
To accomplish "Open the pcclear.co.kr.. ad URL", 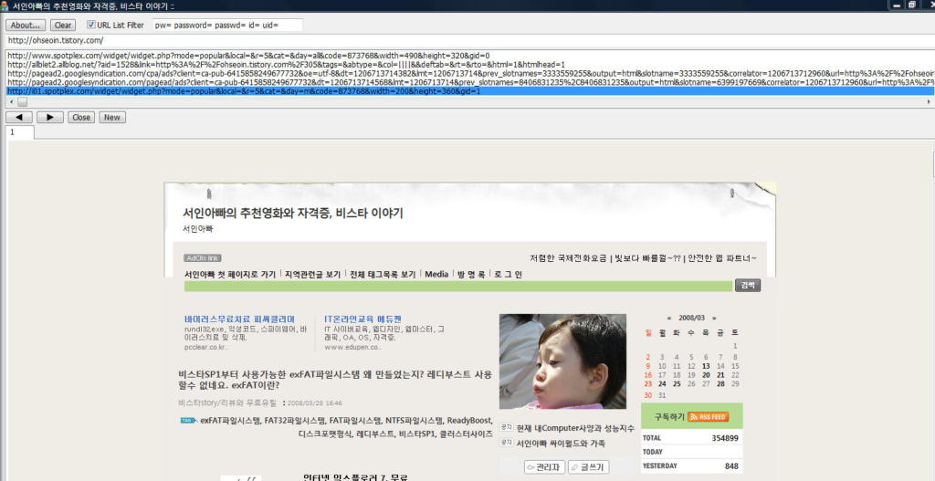I will pyautogui.click(x=206, y=347).
